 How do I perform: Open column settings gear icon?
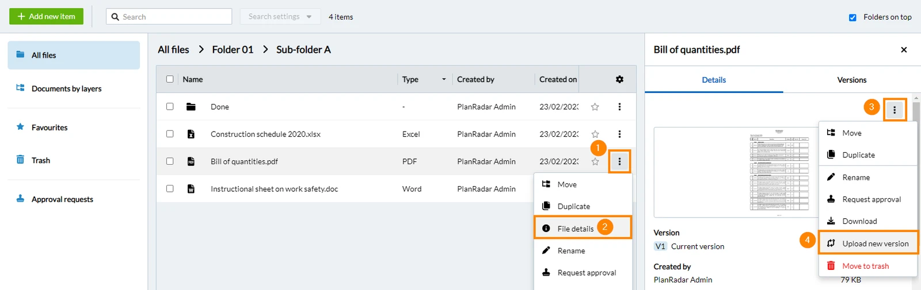click(619, 79)
